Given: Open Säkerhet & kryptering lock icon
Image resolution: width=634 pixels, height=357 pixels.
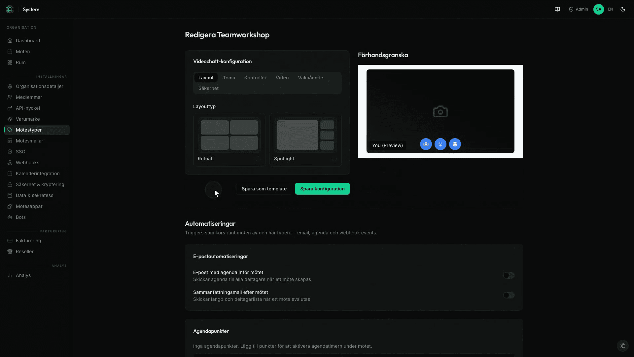Looking at the screenshot, I should coord(10,184).
